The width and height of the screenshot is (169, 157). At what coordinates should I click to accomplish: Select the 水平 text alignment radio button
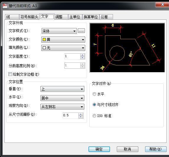tap(94, 94)
